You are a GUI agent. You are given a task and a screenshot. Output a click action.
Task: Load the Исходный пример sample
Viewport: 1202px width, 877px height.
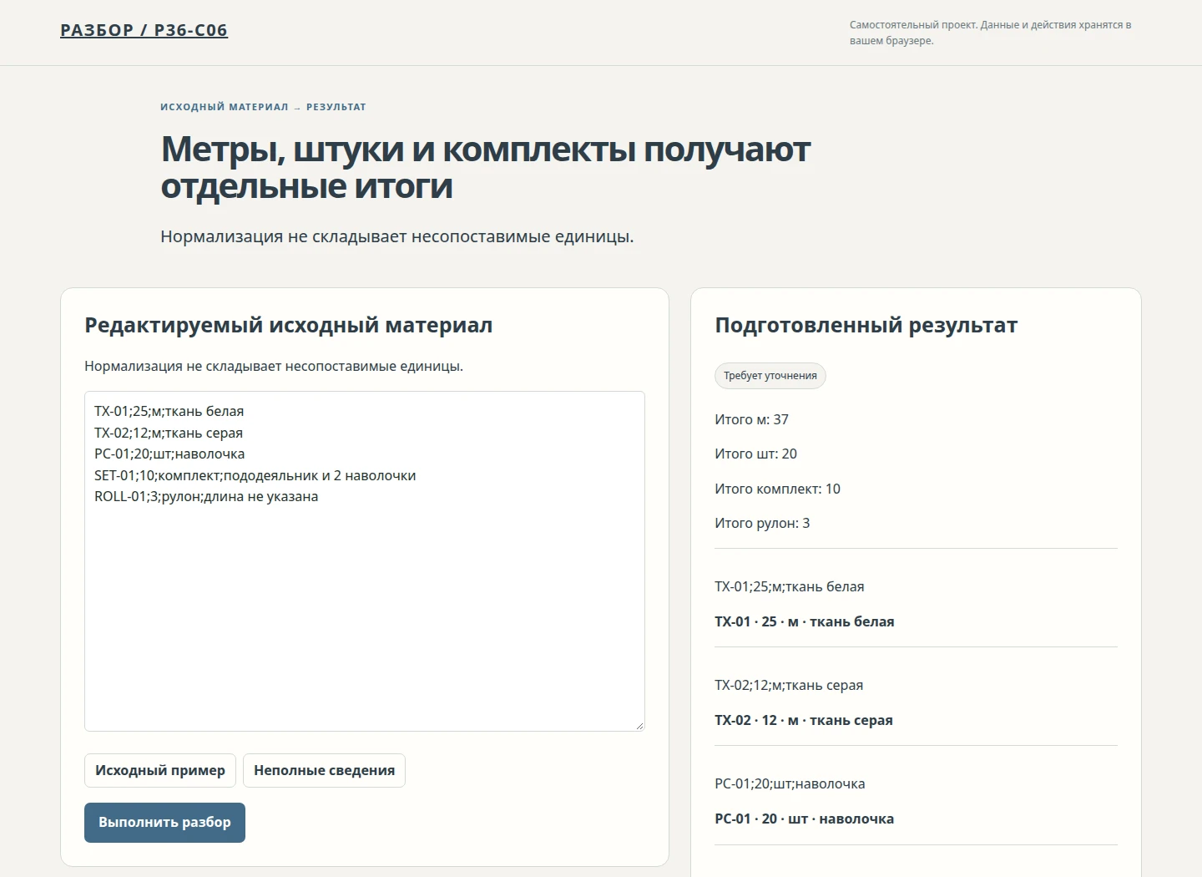click(x=160, y=770)
